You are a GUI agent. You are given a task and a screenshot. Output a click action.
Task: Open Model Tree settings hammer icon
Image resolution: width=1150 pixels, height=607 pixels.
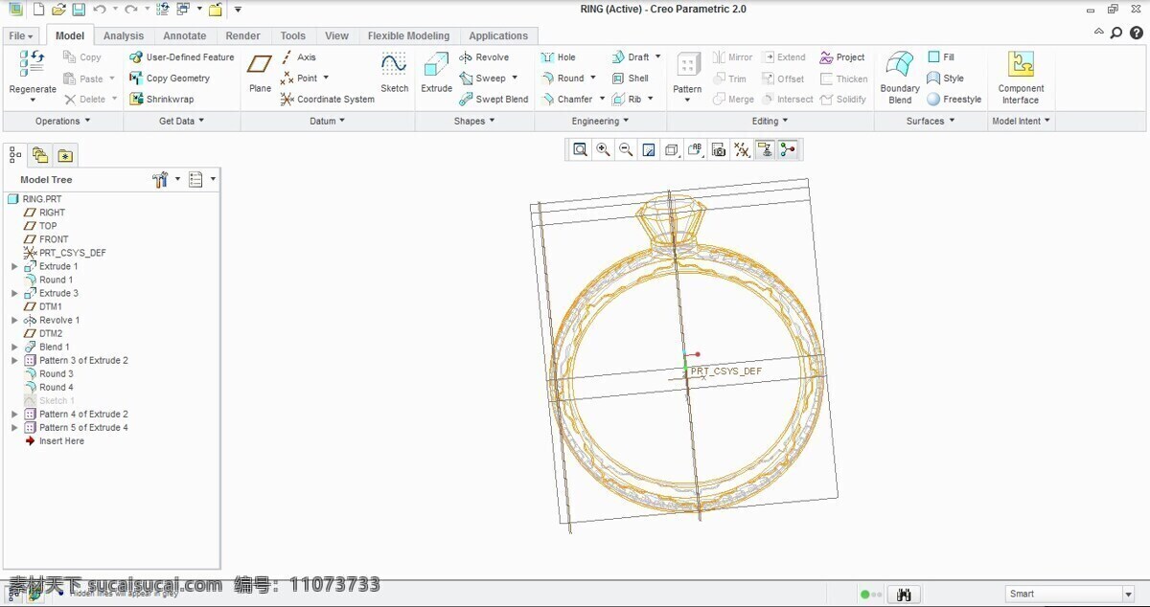(x=160, y=179)
